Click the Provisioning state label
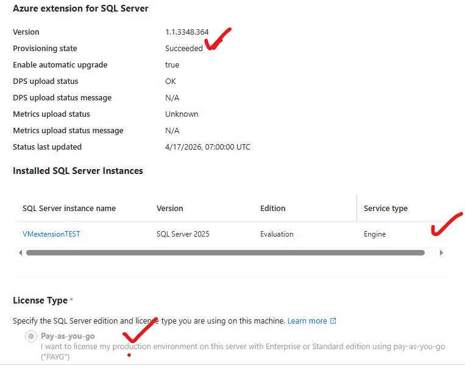Screen dimensions: 465x371 (45, 49)
